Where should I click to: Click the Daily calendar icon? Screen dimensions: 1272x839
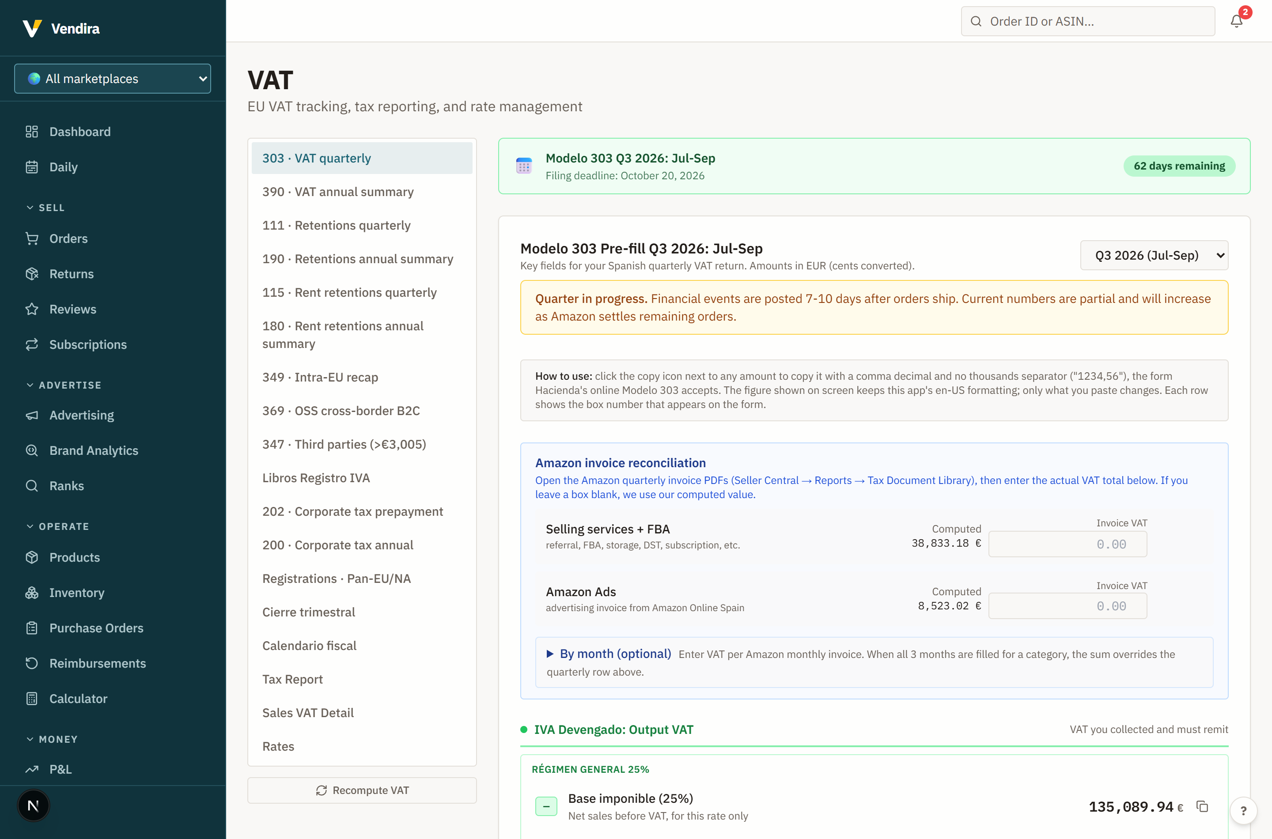[32, 167]
